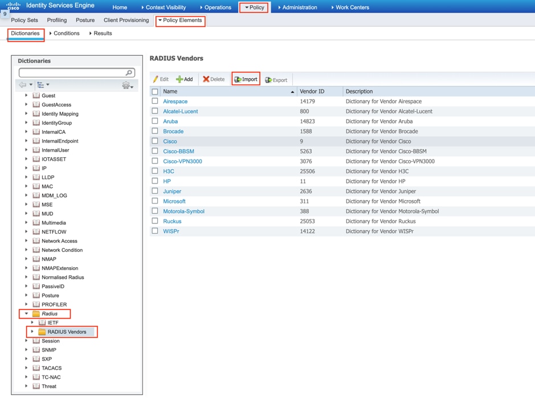This screenshot has width=535, height=408.
Task: Expand the IETF dictionary node
Action: tap(32, 323)
